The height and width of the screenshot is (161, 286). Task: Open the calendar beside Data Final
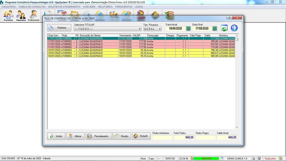(x=215, y=29)
